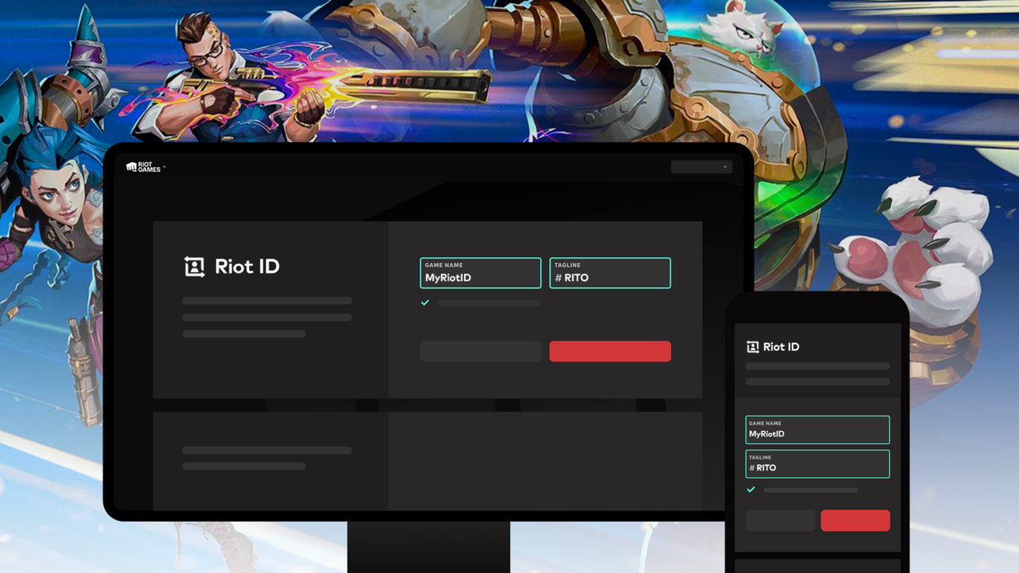Image resolution: width=1019 pixels, height=573 pixels.
Task: Open the dropdown in the top-right header
Action: [x=701, y=166]
